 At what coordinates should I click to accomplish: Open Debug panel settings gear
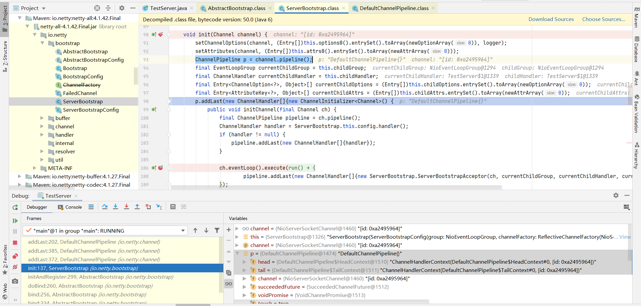(x=616, y=196)
